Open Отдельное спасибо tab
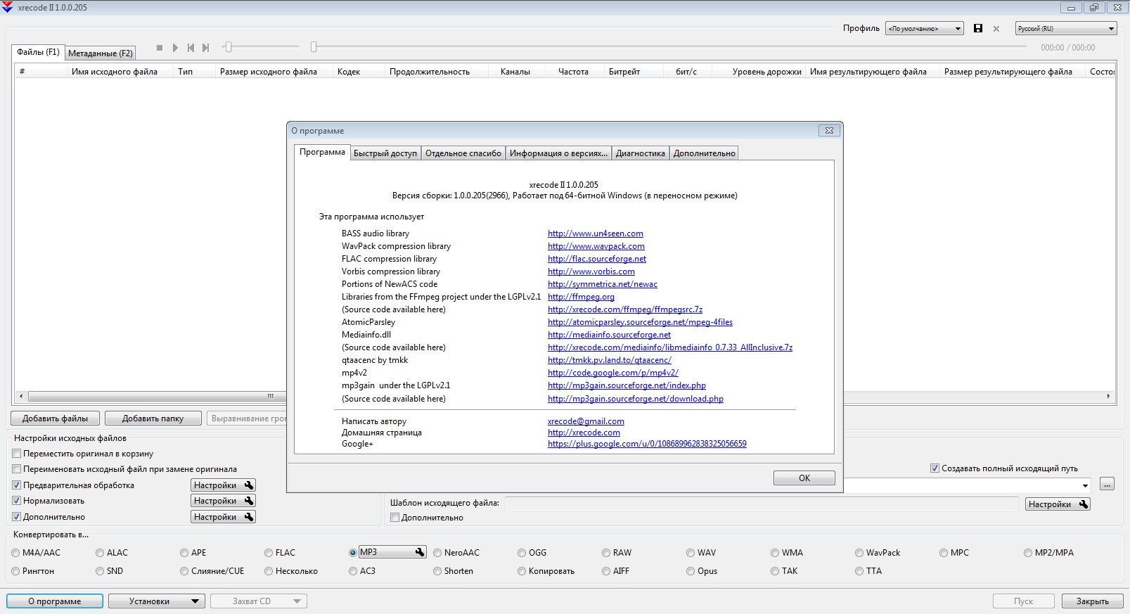 point(463,153)
